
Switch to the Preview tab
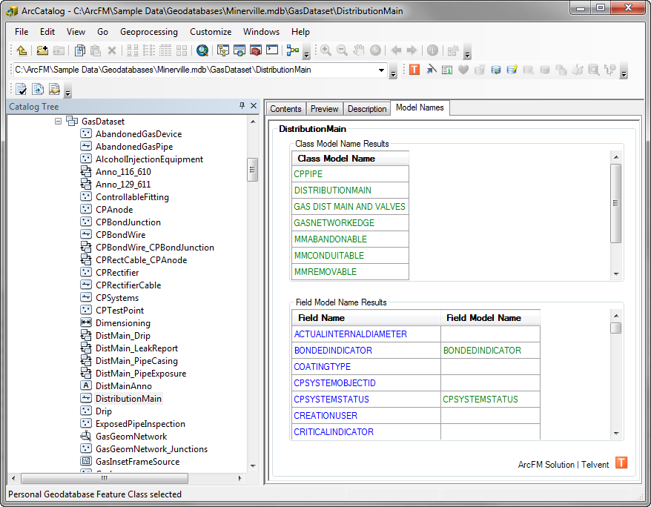click(x=325, y=109)
